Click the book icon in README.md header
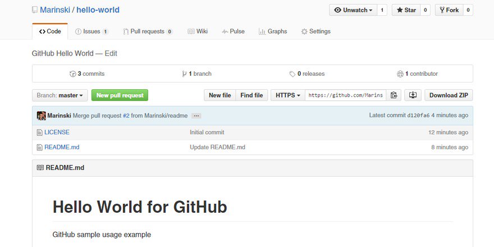Image resolution: width=494 pixels, height=247 pixels. 40,168
